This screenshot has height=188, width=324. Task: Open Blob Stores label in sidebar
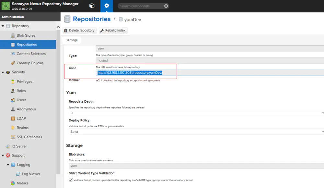pyautogui.click(x=26, y=35)
